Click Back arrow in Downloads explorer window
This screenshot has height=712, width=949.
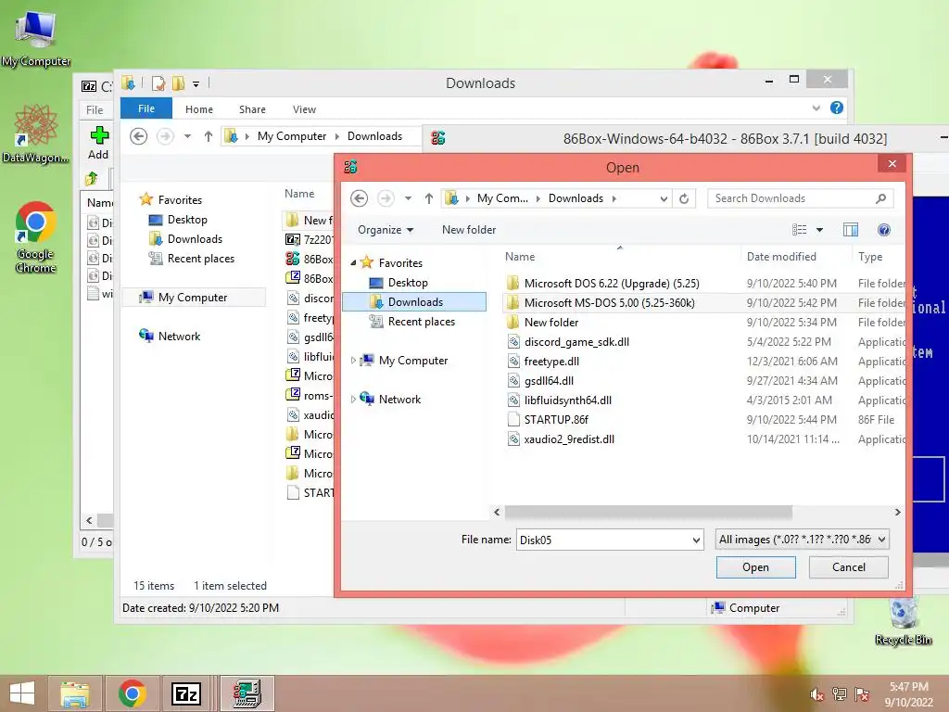tap(139, 136)
